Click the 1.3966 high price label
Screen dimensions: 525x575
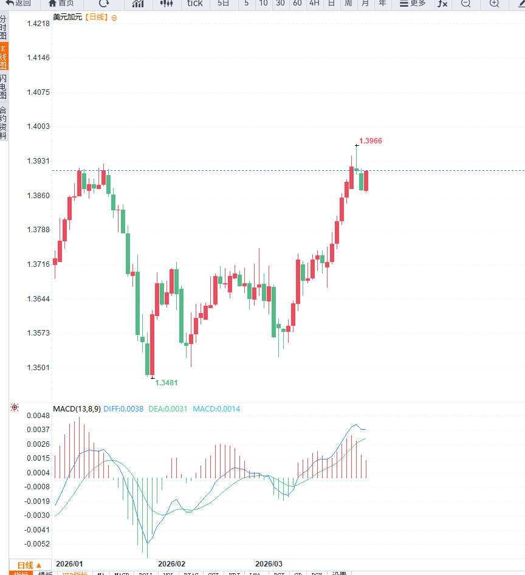click(371, 141)
